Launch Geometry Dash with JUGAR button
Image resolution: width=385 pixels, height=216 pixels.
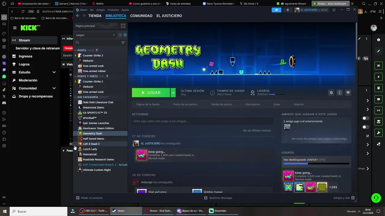pos(151,93)
